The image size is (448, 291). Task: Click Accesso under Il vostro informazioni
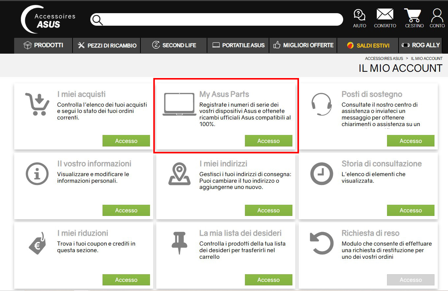click(x=126, y=210)
